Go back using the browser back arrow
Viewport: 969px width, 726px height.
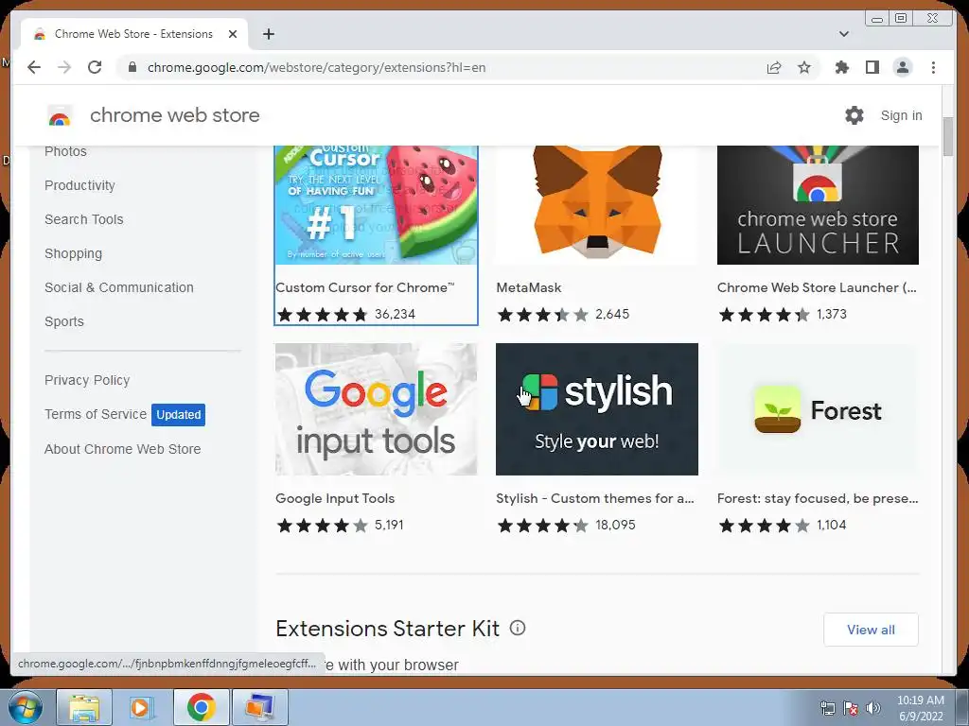(34, 67)
